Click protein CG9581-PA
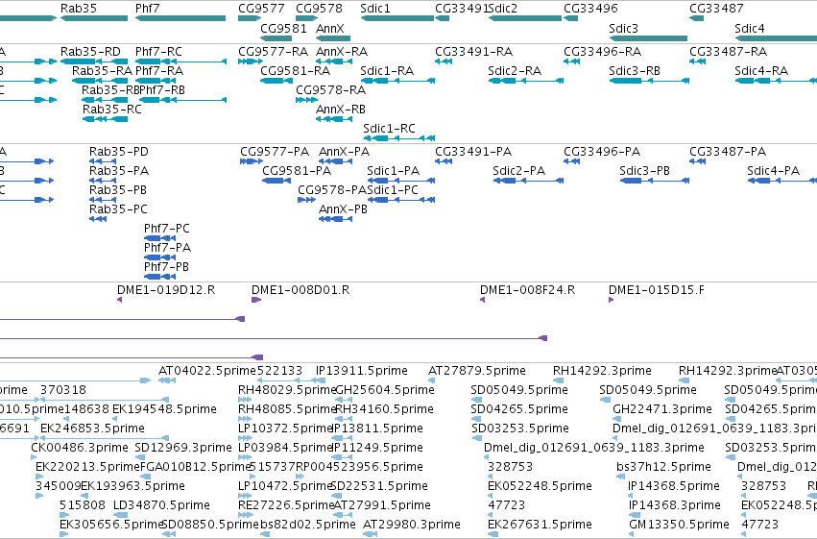817x539 pixels. [297, 171]
